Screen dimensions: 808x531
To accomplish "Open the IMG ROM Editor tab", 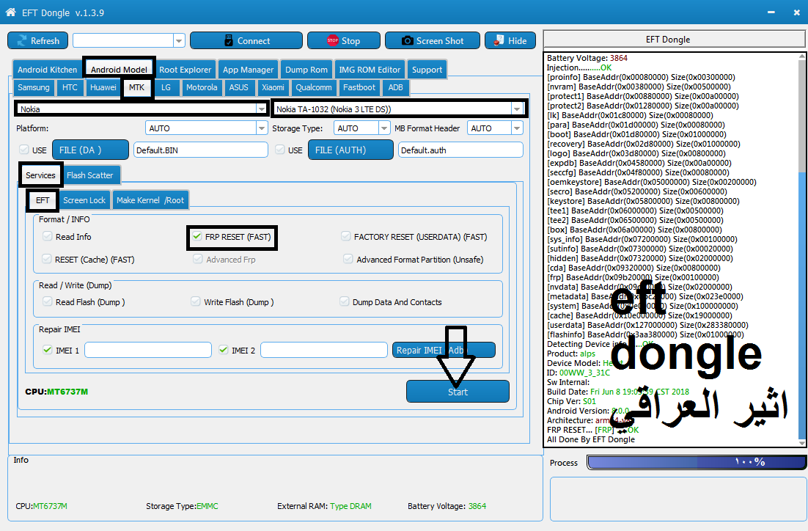I will coord(370,70).
